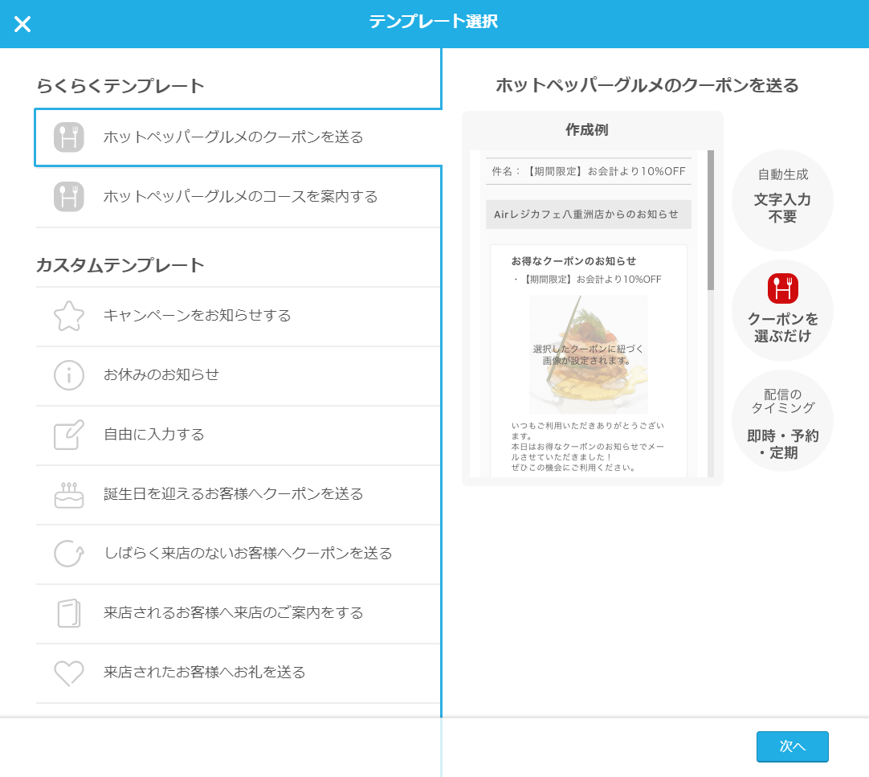Click the info icon next to お休みのお知らせ
This screenshot has height=777, width=869.
coord(68,375)
